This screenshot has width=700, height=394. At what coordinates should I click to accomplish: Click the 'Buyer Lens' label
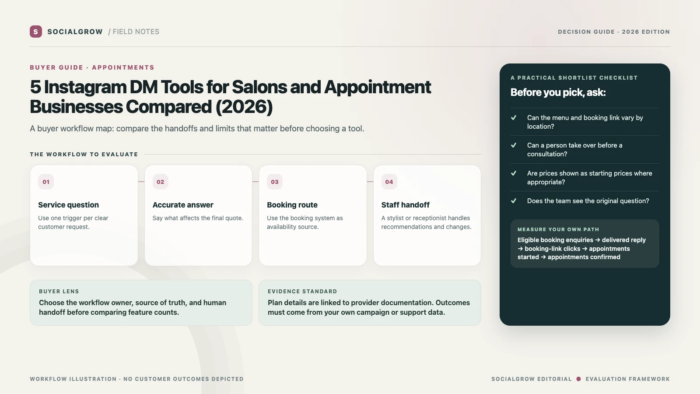(x=59, y=292)
